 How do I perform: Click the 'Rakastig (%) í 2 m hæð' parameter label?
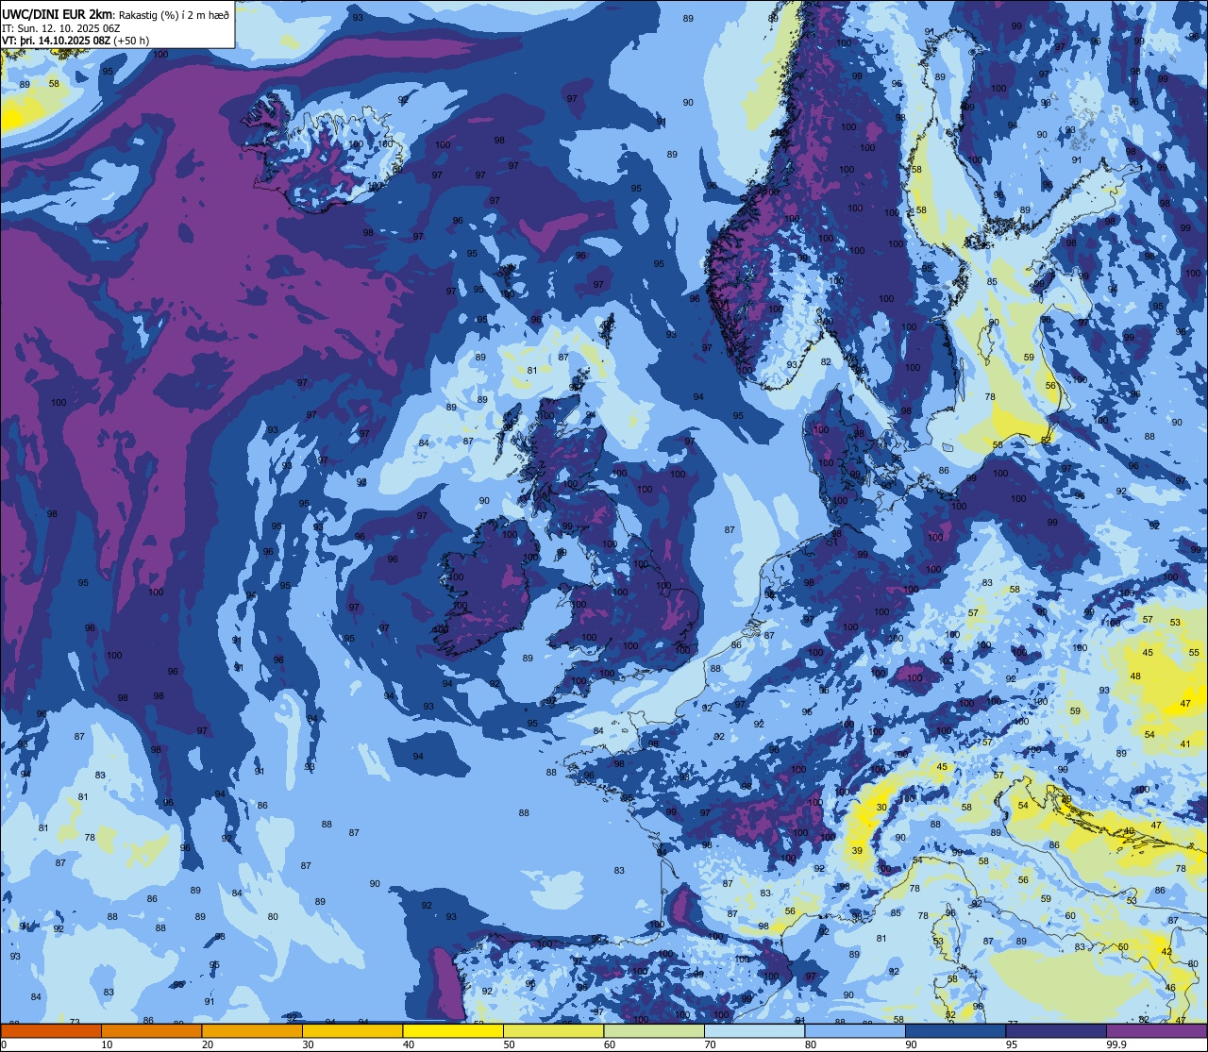174,14
